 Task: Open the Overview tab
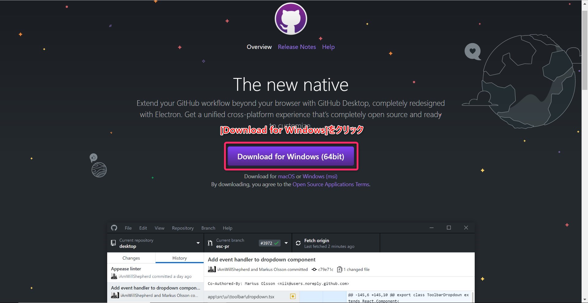259,47
